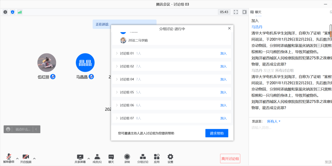This screenshot has width=332, height=166.
Task: Click the 请求帮助 button
Action: click(x=217, y=133)
